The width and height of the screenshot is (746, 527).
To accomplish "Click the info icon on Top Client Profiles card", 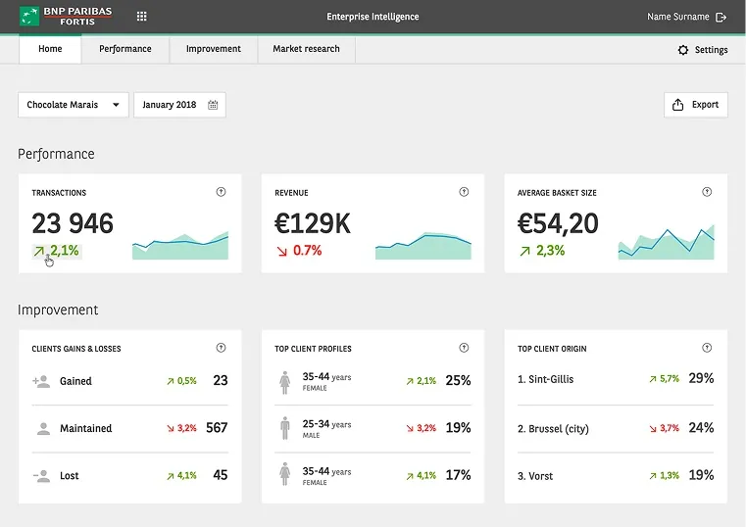I will 464,348.
